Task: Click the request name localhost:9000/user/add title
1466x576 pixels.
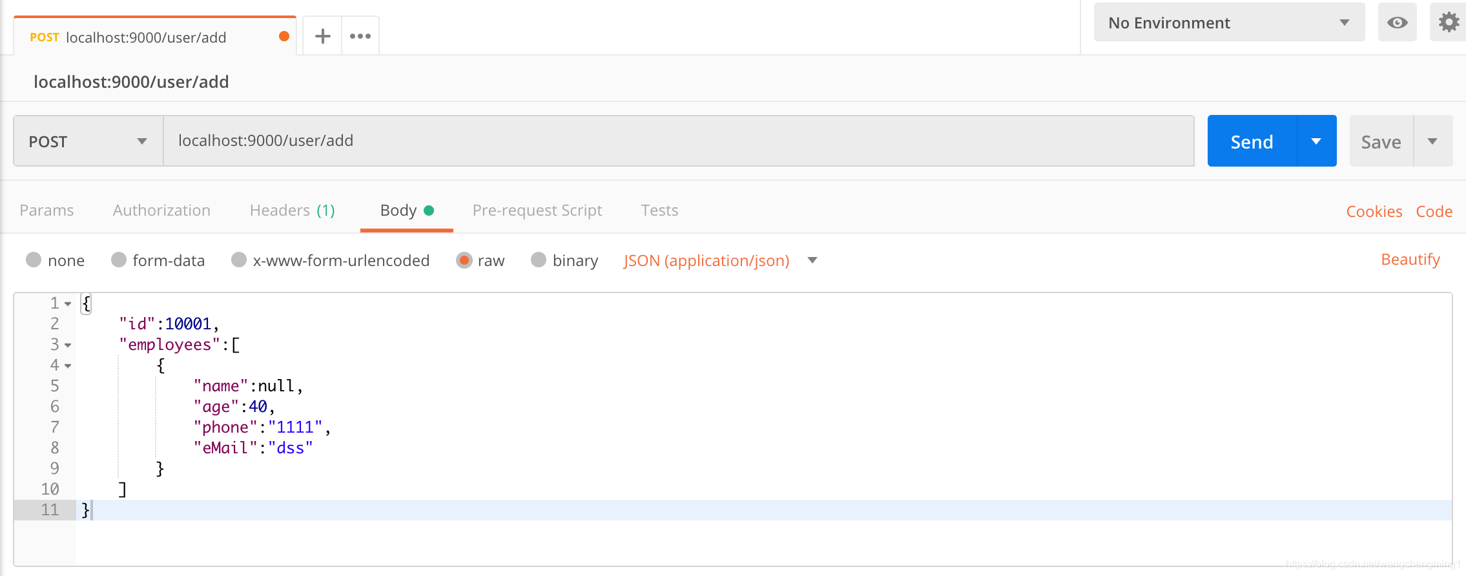Action: coord(131,82)
